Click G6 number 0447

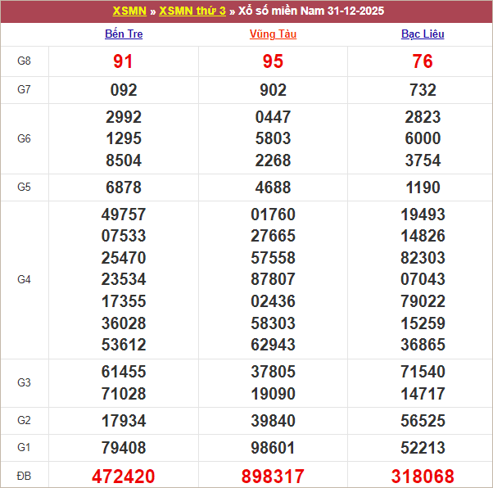(273, 117)
